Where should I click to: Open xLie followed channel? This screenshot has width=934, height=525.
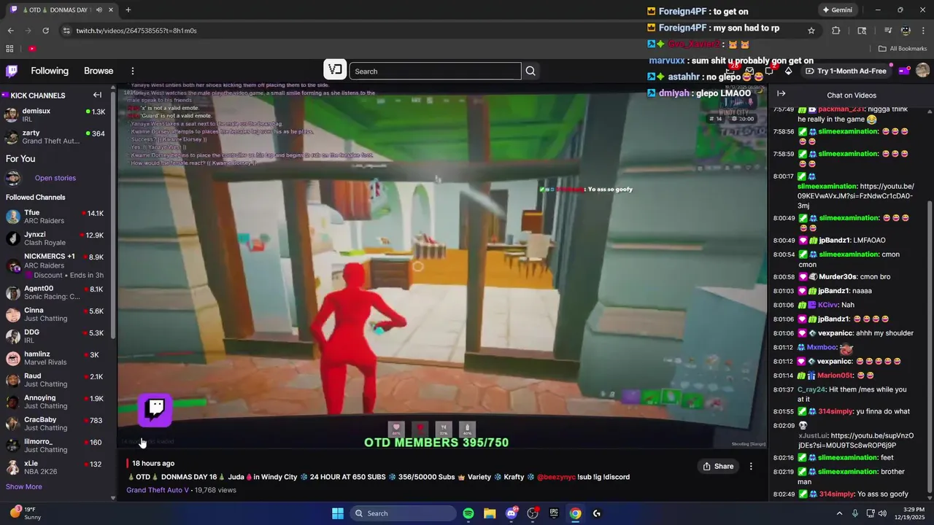pos(56,467)
